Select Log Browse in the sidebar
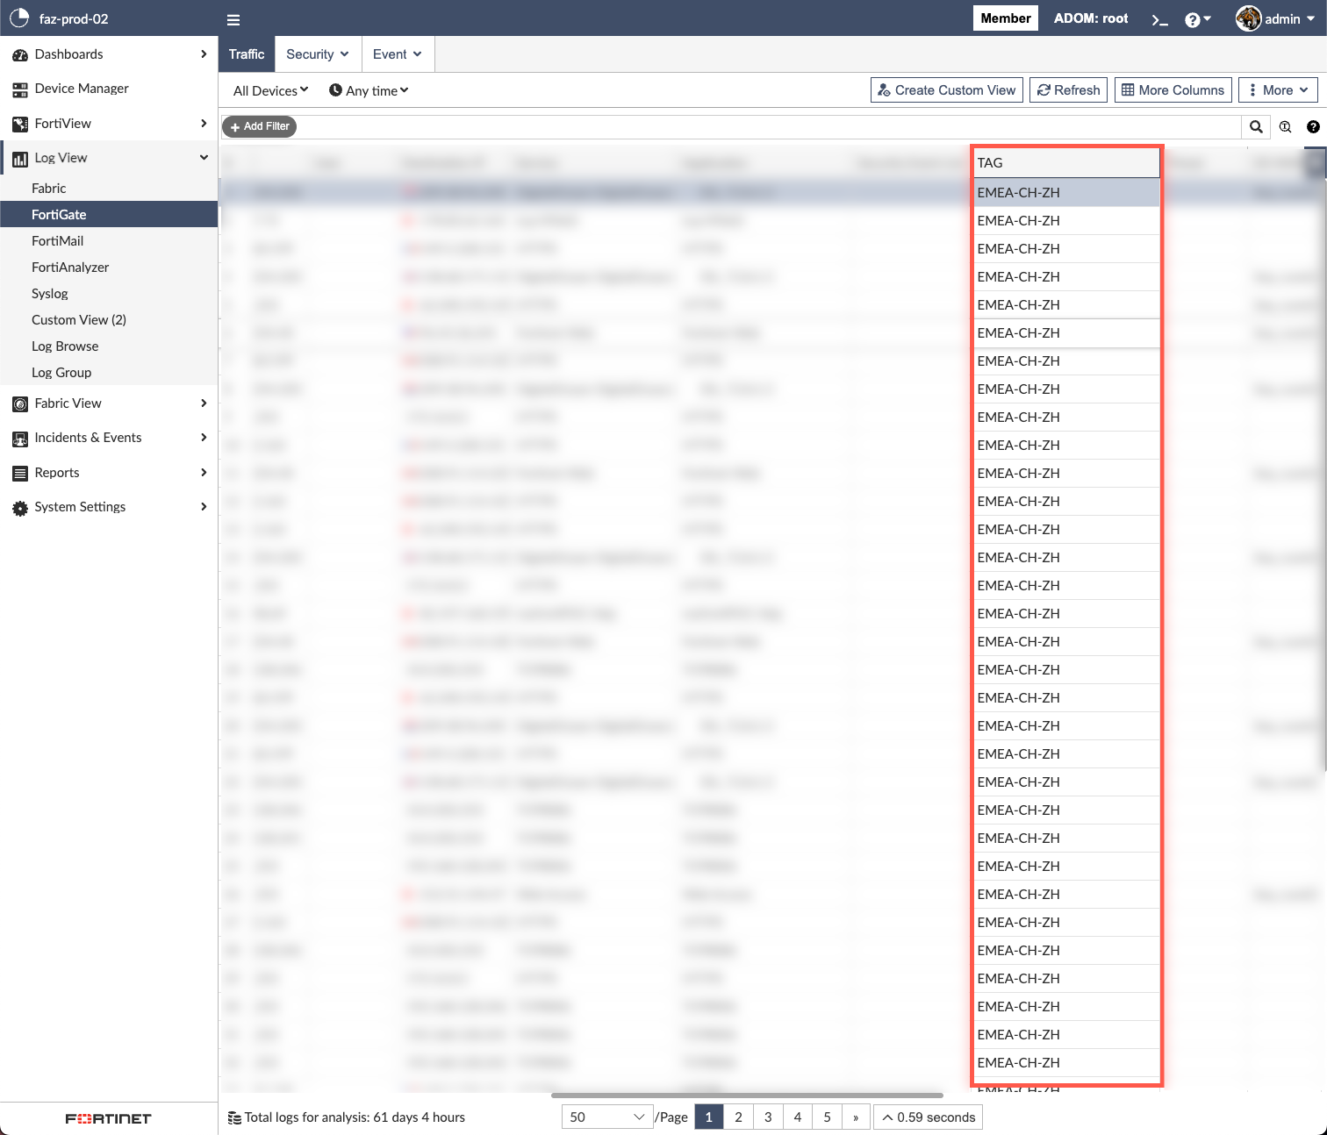The height and width of the screenshot is (1135, 1327). [x=65, y=346]
